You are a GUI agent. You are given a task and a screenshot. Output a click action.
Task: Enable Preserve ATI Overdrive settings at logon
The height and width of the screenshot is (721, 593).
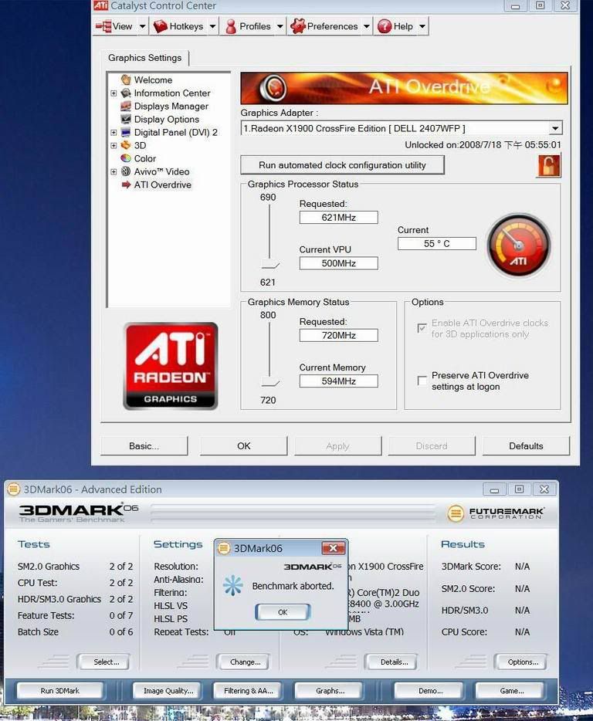[422, 381]
